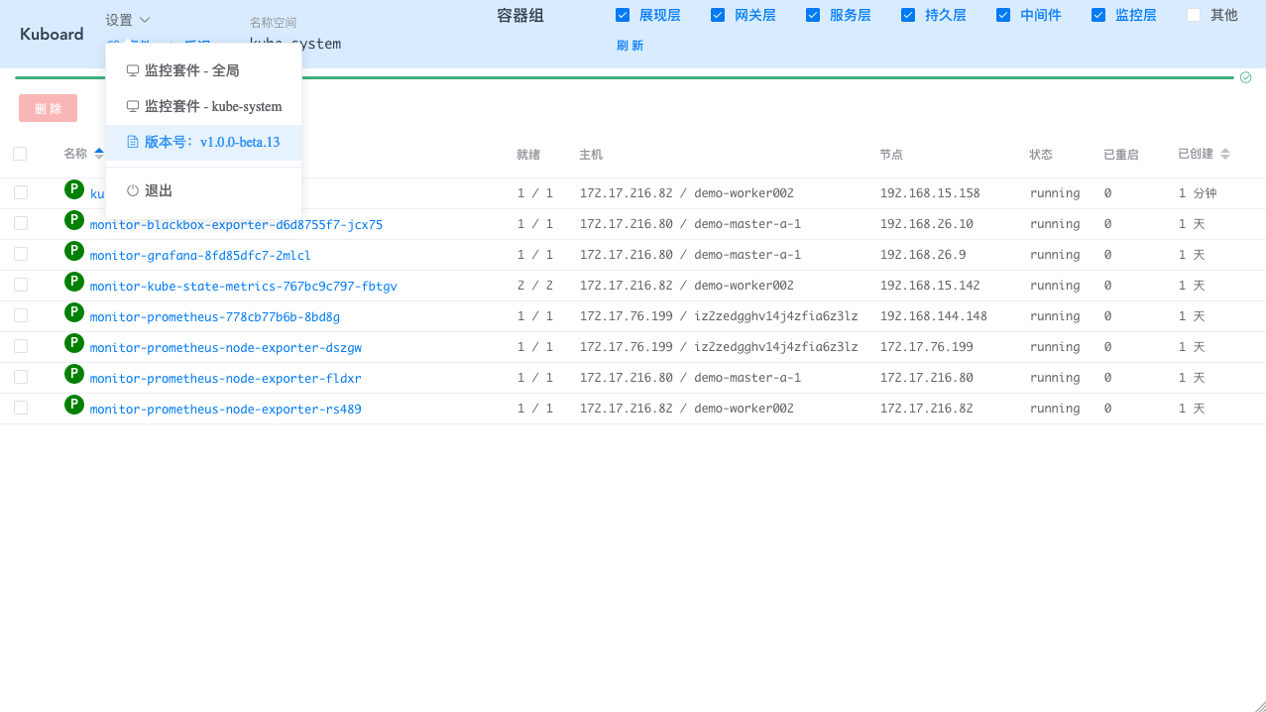
Task: Collapse the 设置 dropdown menu
Action: click(x=128, y=20)
